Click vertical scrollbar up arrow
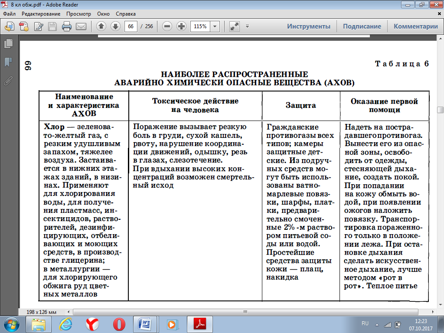Screen dimensions: 444x333 pos(441,38)
